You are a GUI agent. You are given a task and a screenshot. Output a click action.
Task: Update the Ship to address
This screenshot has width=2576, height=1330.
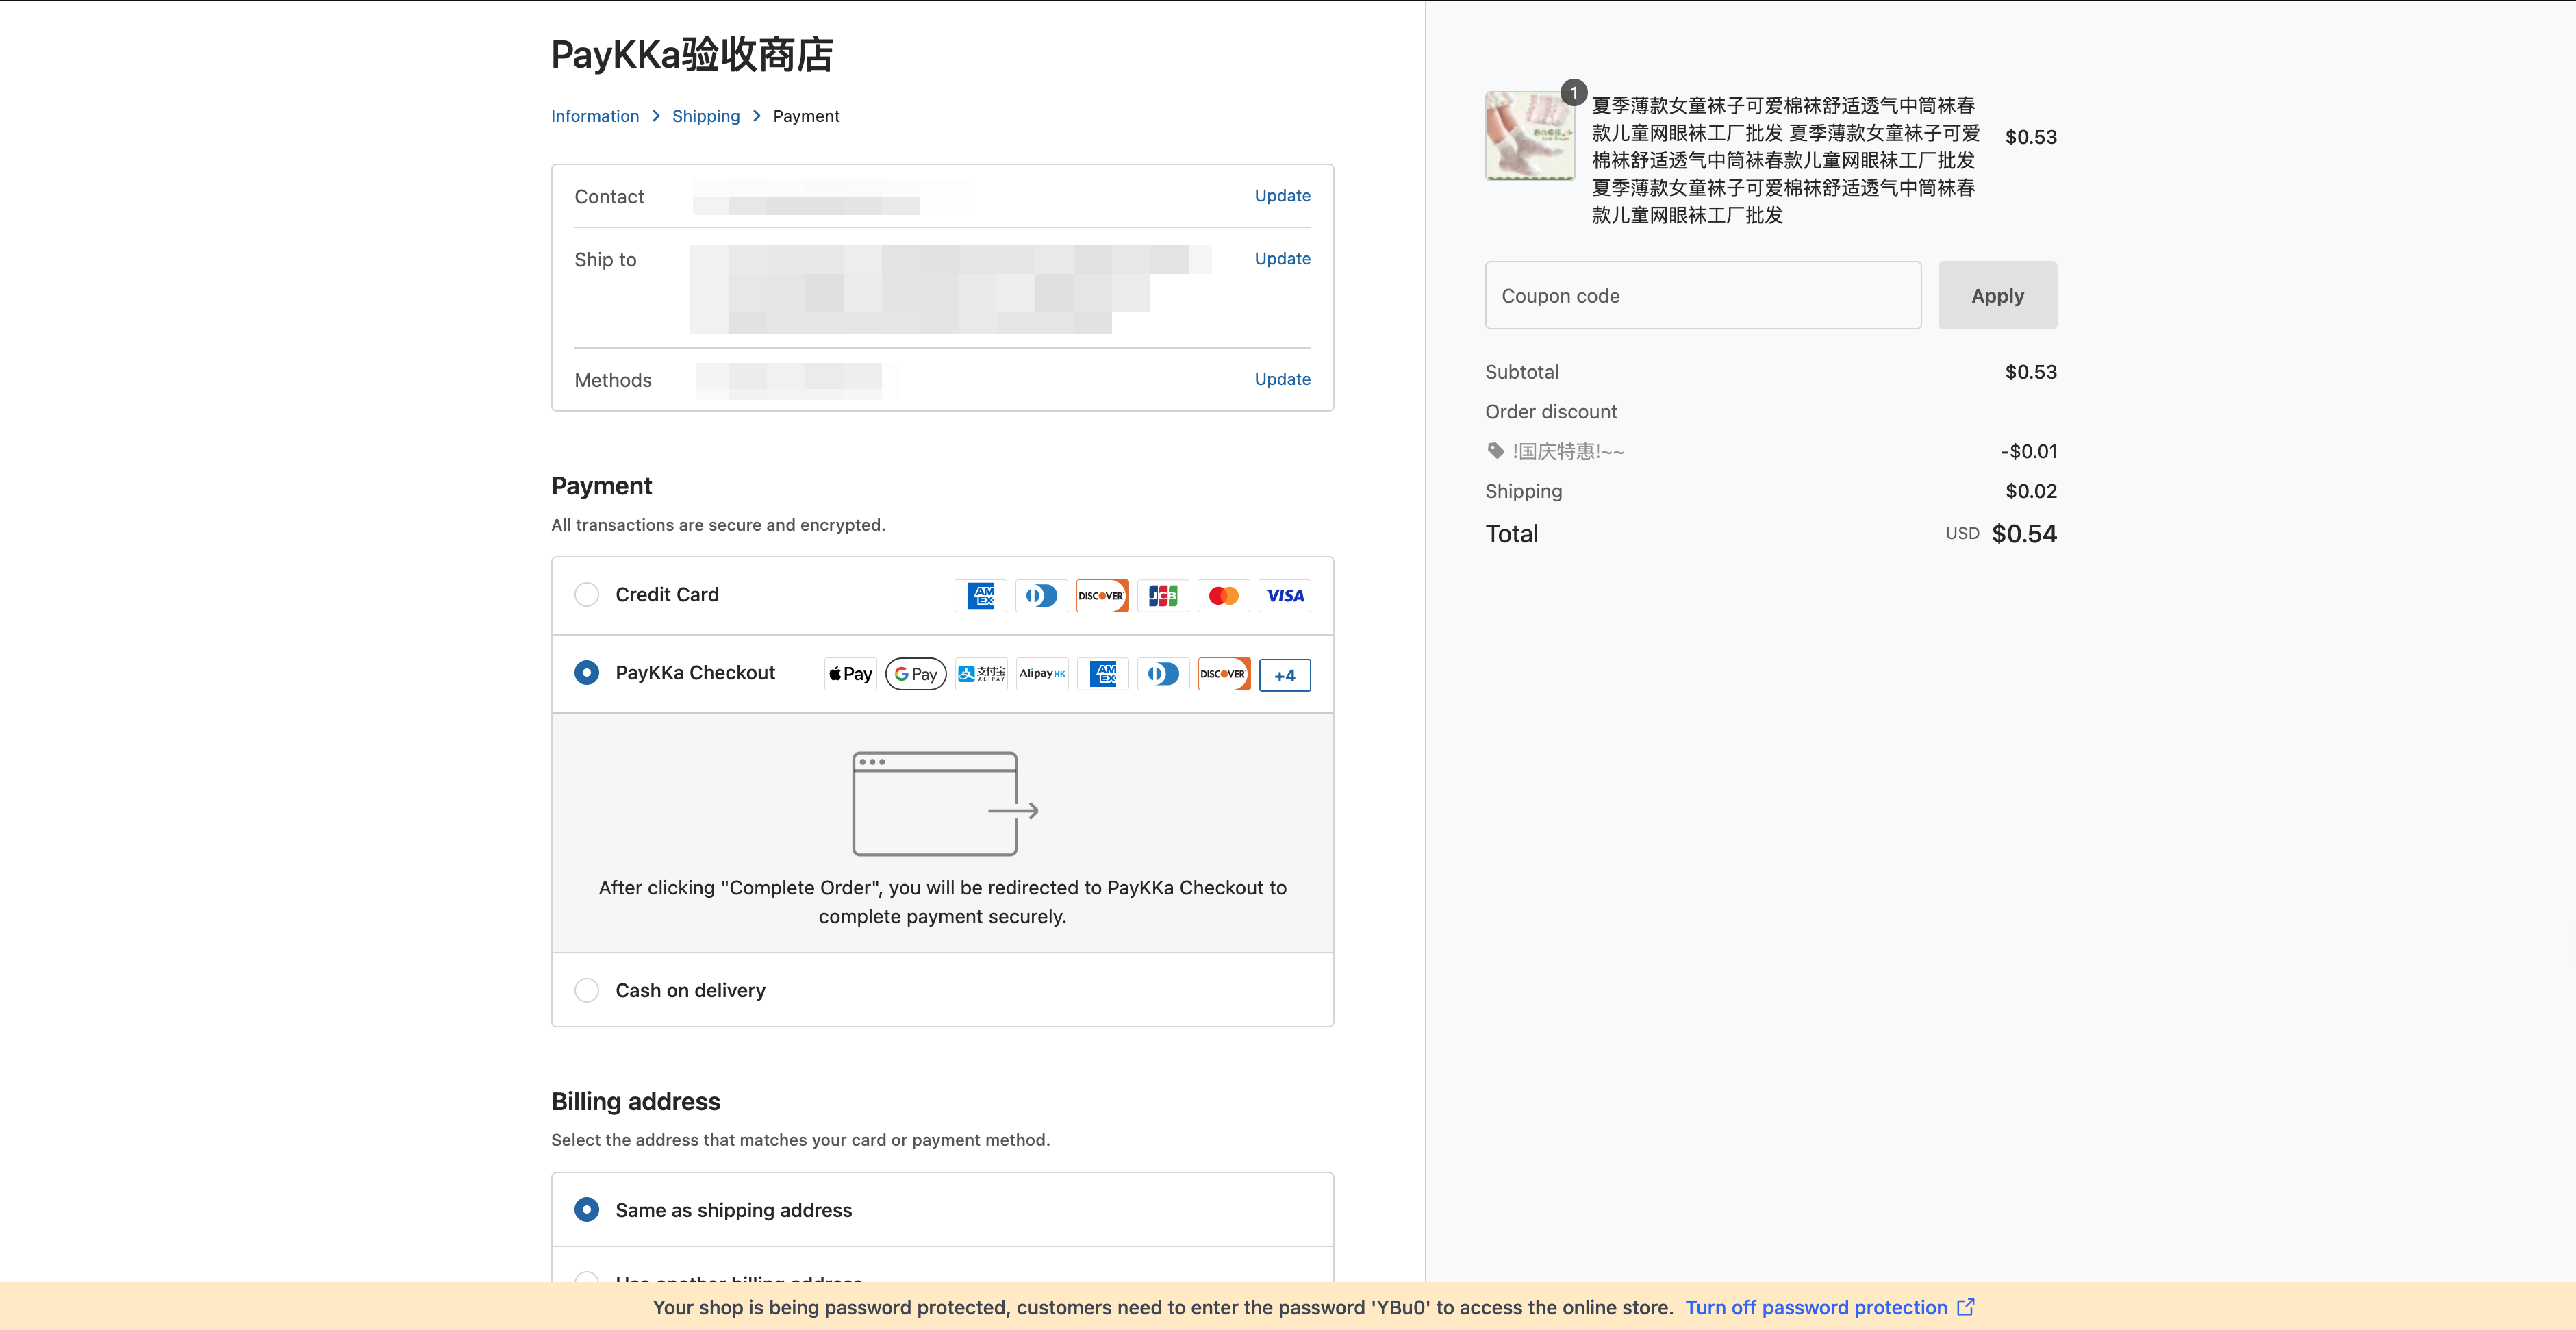coord(1282,259)
